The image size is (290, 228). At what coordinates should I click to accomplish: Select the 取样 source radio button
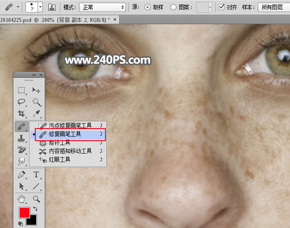(147, 8)
